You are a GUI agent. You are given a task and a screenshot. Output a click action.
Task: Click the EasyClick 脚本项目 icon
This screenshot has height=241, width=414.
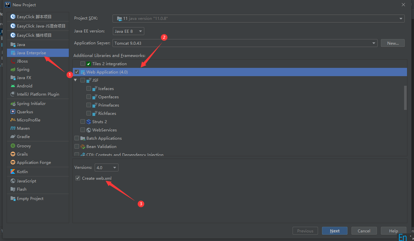(x=13, y=17)
